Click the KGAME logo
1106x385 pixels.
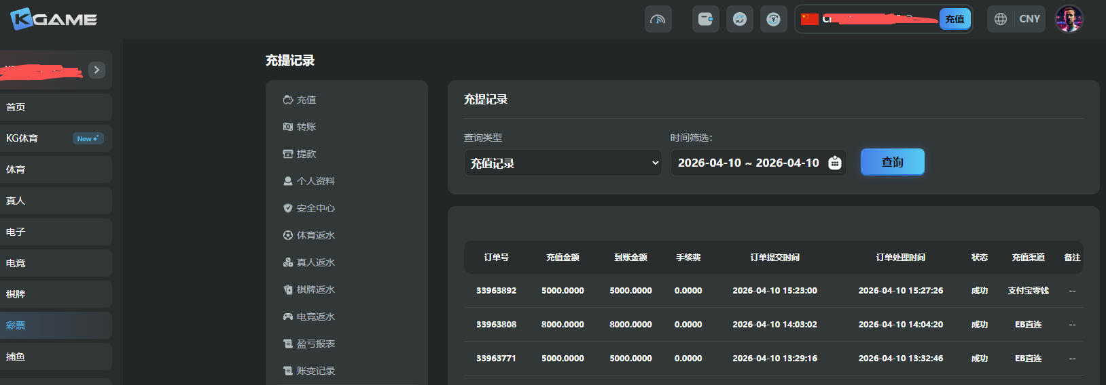point(54,19)
